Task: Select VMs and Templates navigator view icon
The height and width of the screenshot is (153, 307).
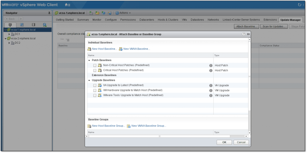Action: tap(22, 25)
